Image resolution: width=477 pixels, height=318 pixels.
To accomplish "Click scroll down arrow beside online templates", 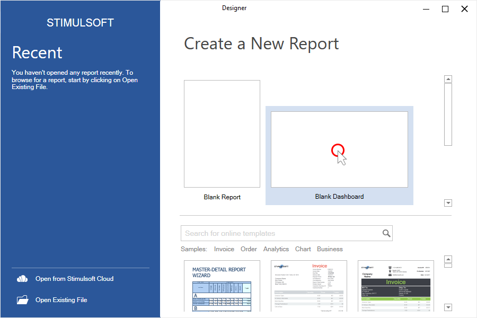I will tap(448, 307).
